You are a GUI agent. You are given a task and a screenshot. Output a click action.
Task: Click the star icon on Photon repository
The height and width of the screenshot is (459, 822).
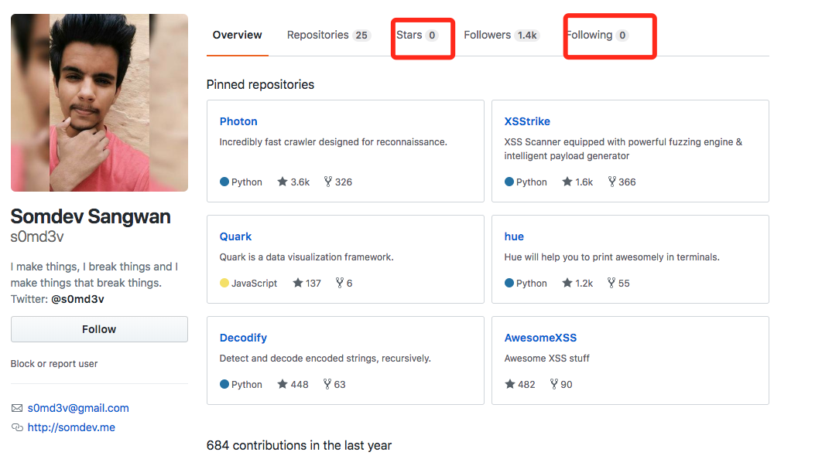[283, 182]
